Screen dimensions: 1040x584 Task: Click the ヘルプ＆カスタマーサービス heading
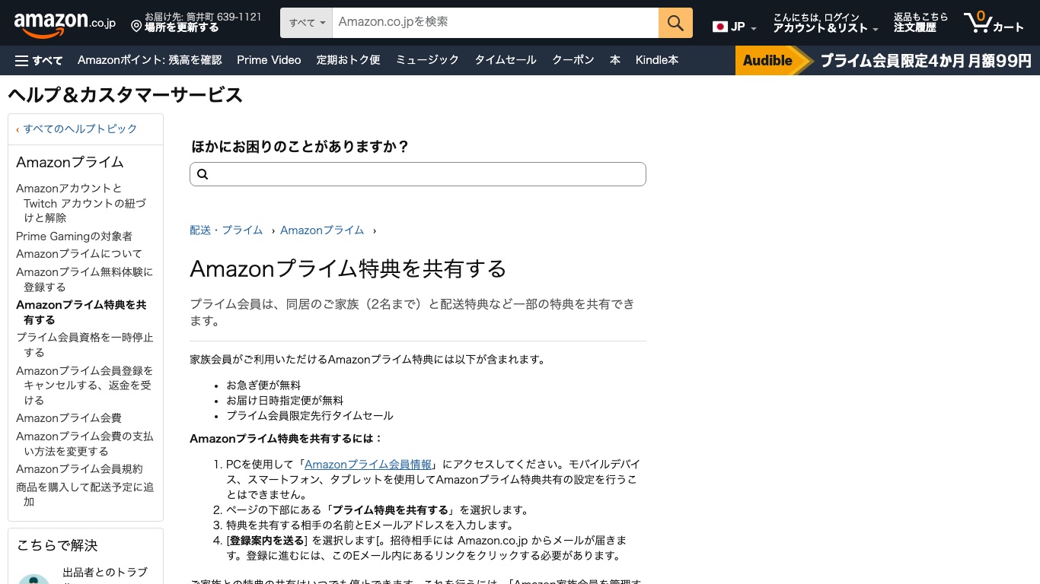point(126,95)
